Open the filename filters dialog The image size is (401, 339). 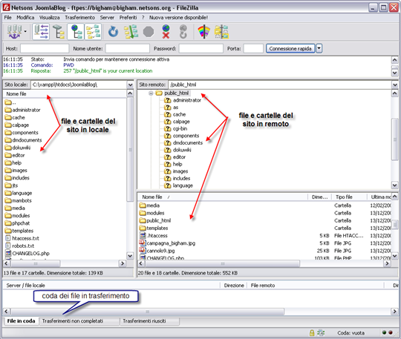[x=203, y=32]
